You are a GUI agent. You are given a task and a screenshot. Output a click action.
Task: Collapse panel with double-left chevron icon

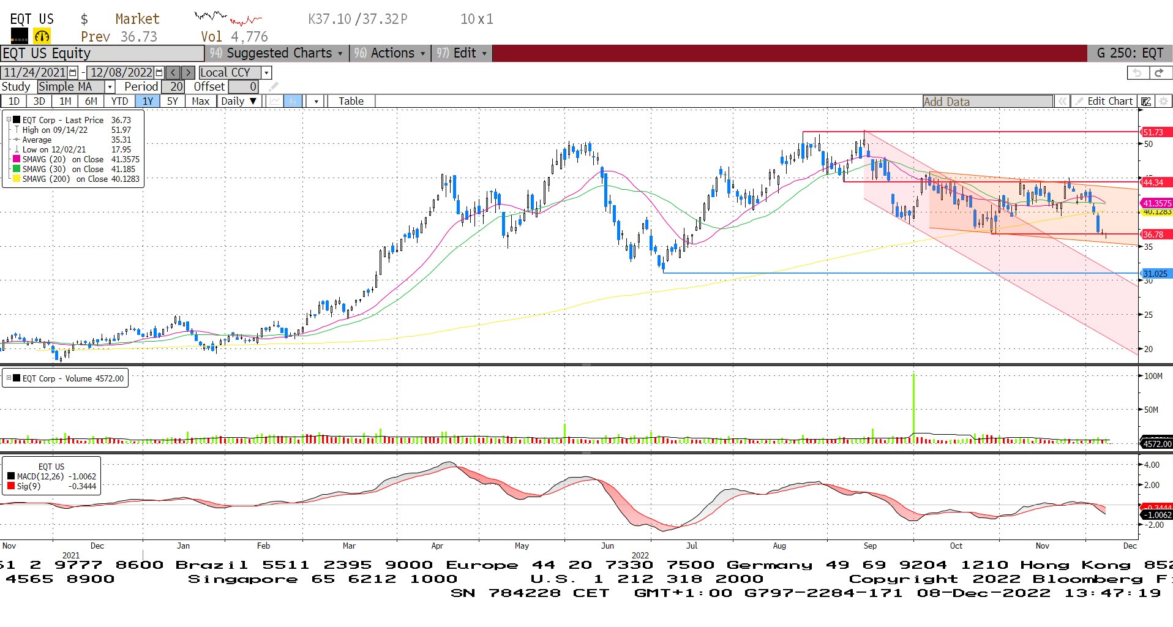click(x=1062, y=101)
